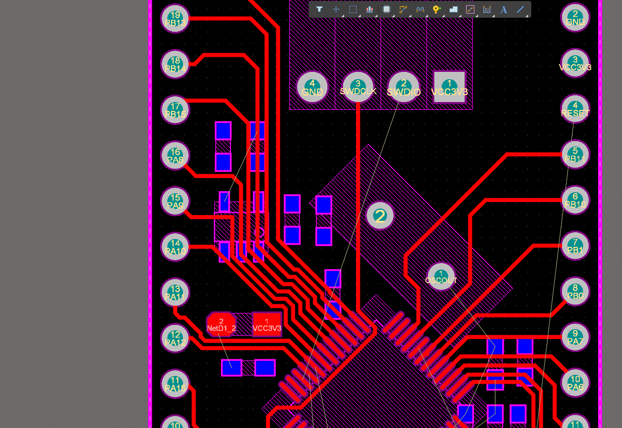Select the OSCOUT pad

tap(441, 276)
